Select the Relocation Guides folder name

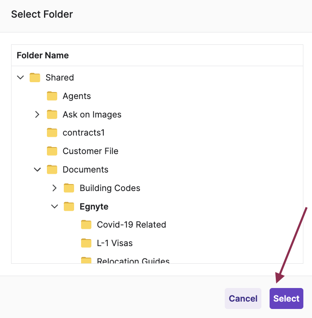click(x=133, y=260)
